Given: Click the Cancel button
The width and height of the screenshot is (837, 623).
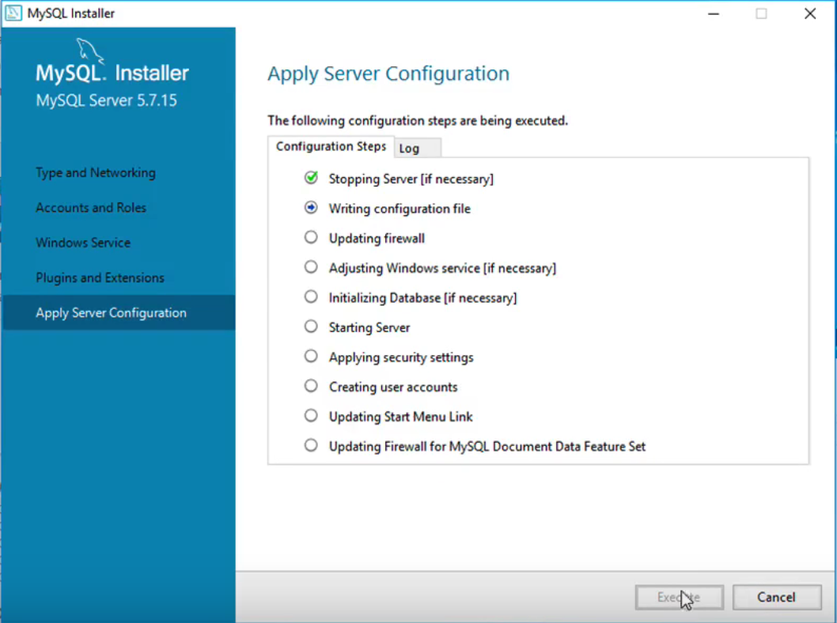Looking at the screenshot, I should click(777, 598).
